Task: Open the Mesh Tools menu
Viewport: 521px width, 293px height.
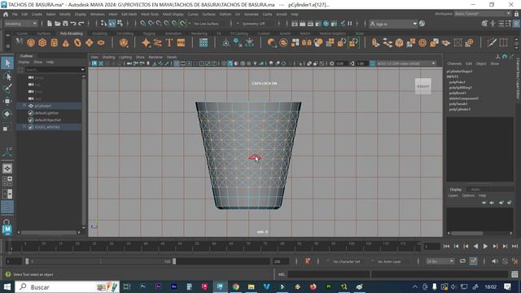Action: 150,15
